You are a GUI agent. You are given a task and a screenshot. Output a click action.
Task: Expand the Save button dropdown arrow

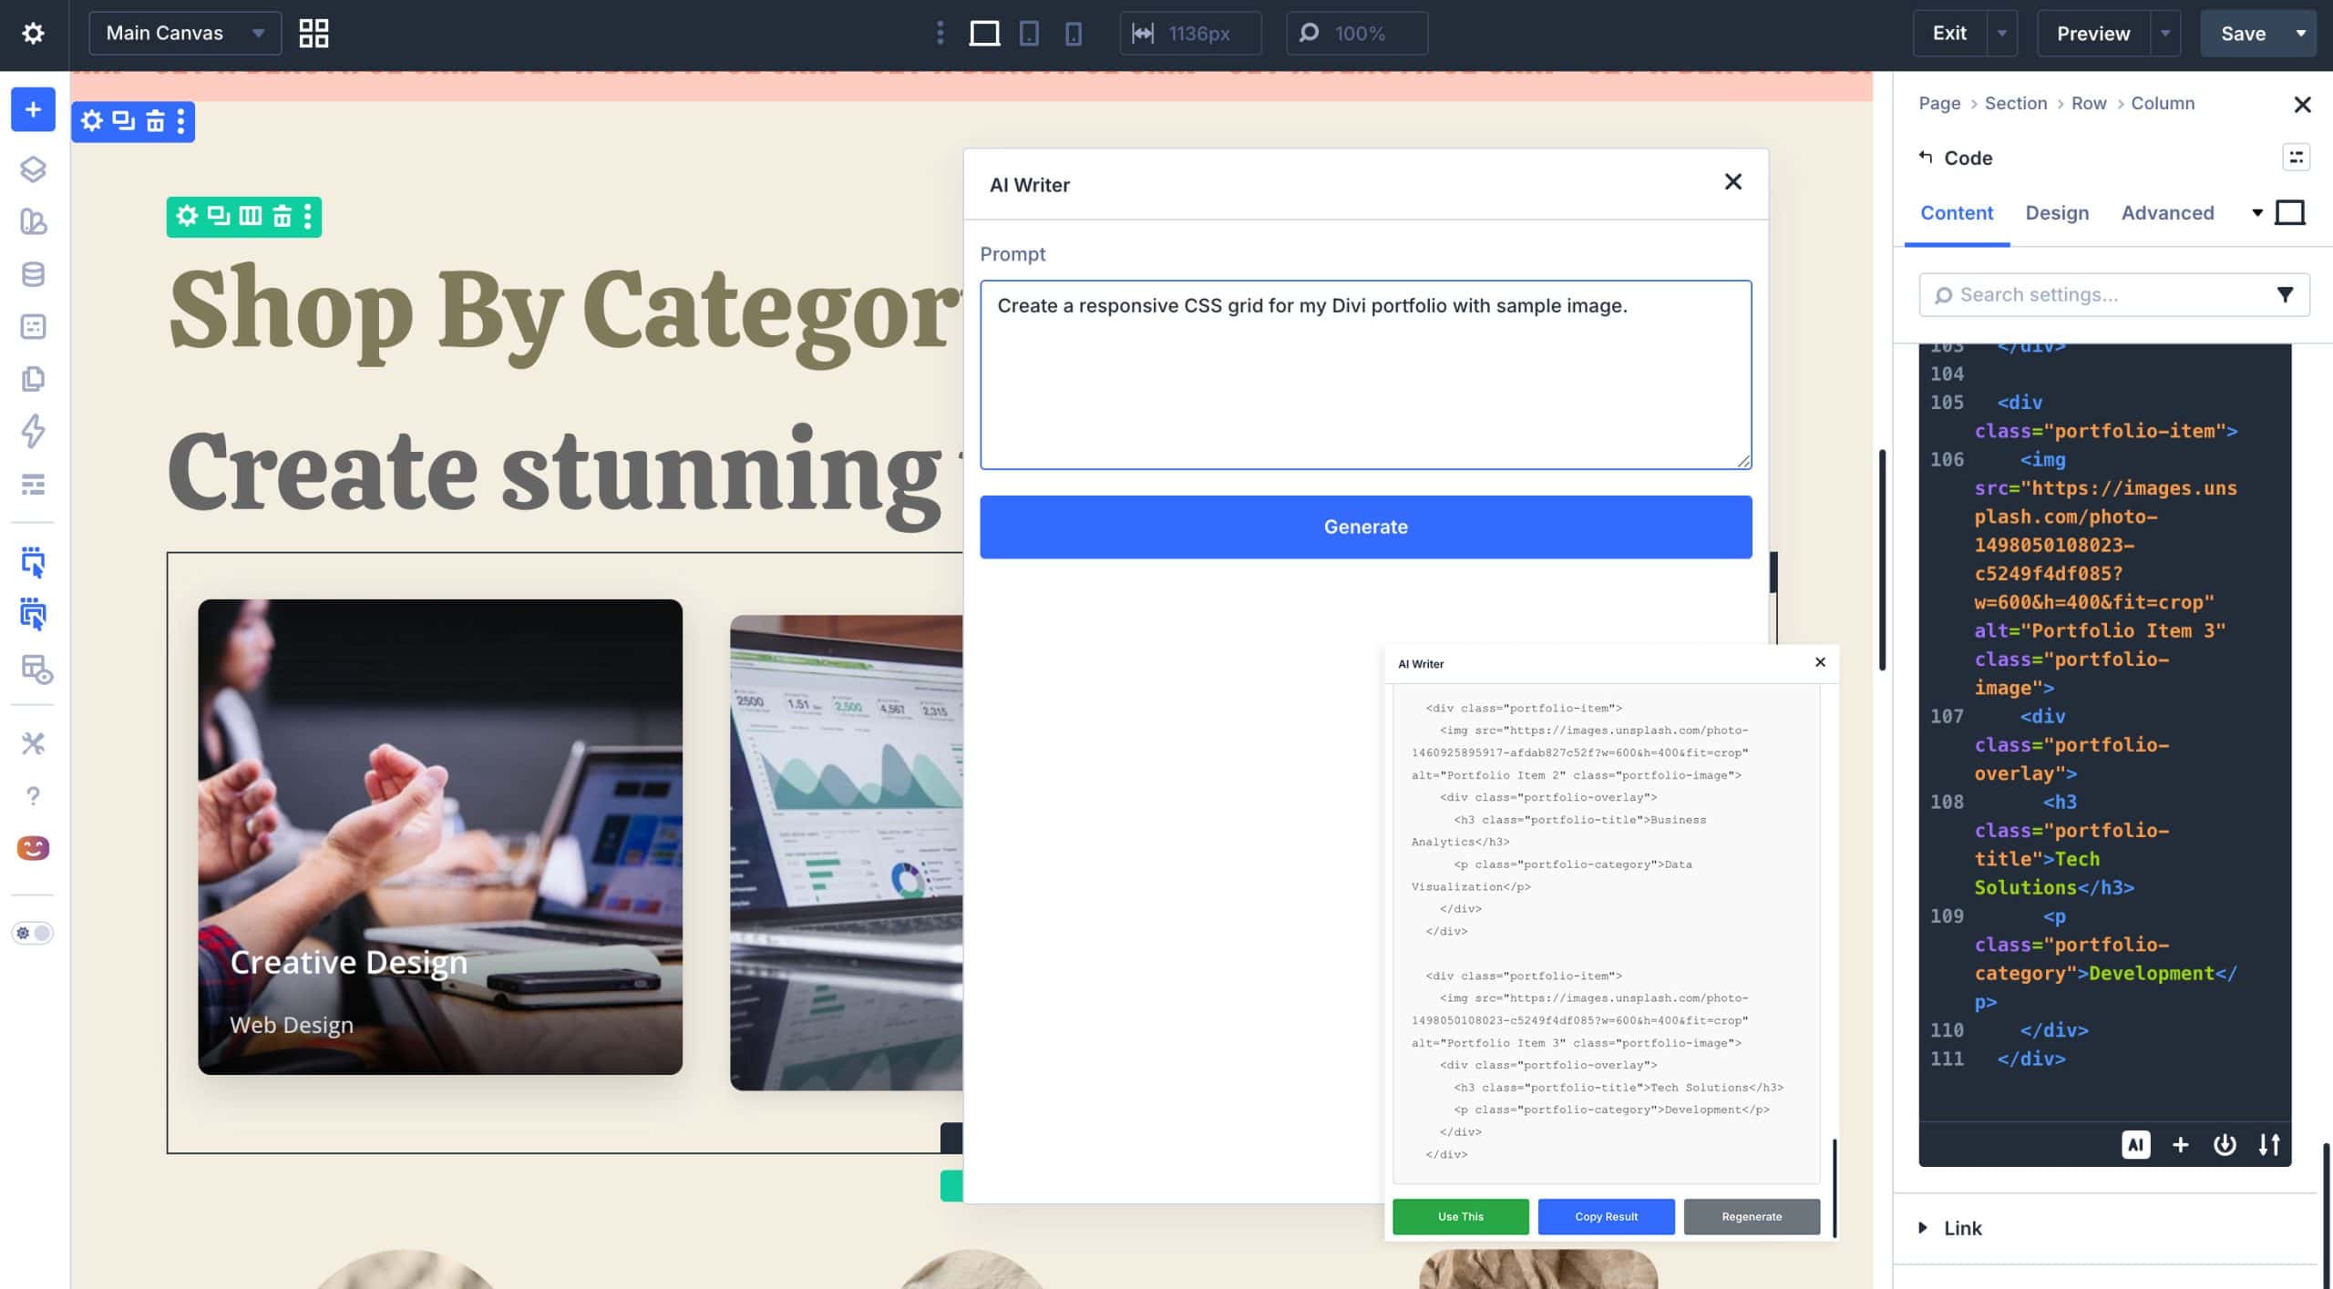click(x=2301, y=34)
